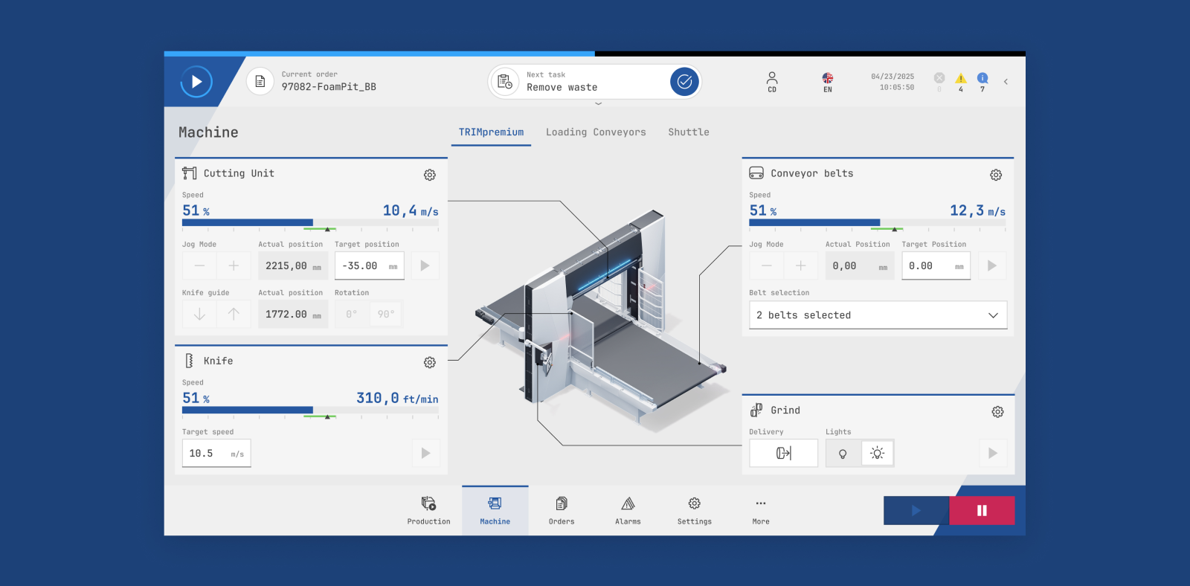The height and width of the screenshot is (586, 1190).
Task: Click the Knife target speed input field
Action: 216,453
